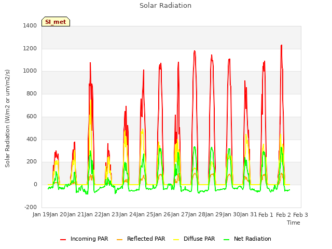This screenshot has width=332, height=249.
Task: Click the Time x-axis title
Action: [x=294, y=223]
